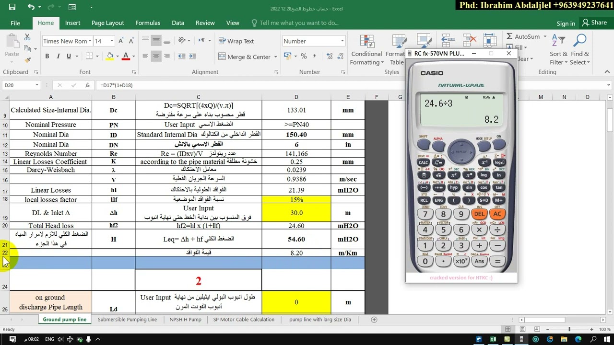Switch to the Insert ribbon tab
The image size is (614, 345).
click(x=72, y=23)
